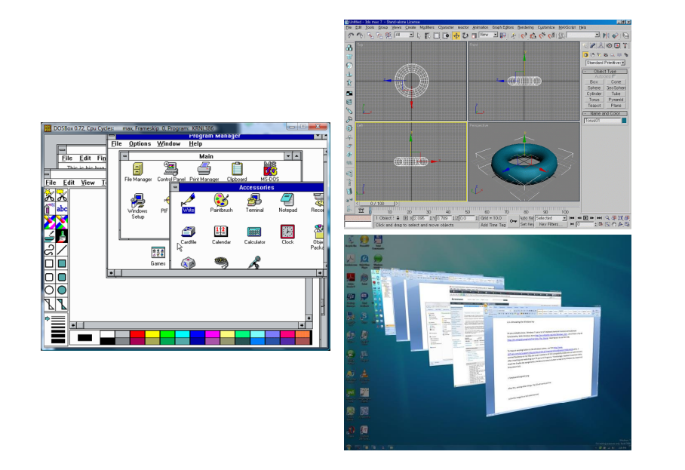Select the Calculator icon in Accessories
Screen dimensions: 685x470
[254, 235]
